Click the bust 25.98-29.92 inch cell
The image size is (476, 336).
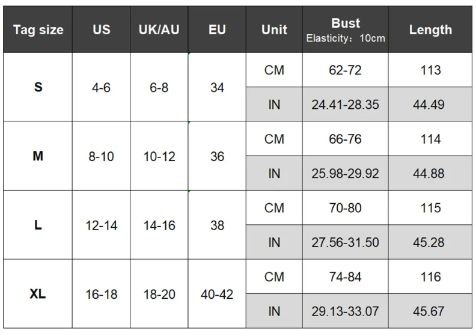pyautogui.click(x=346, y=174)
